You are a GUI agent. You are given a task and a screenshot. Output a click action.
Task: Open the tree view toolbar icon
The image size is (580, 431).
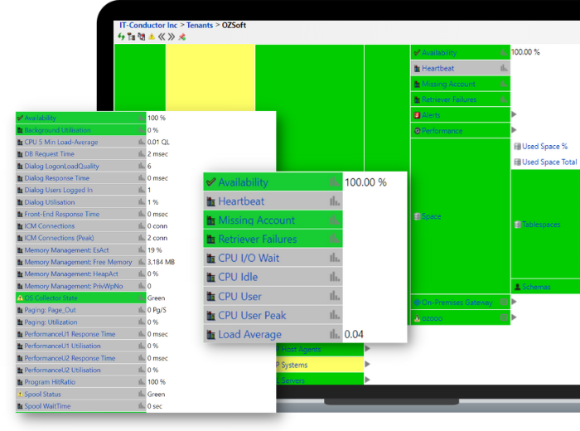coord(131,36)
